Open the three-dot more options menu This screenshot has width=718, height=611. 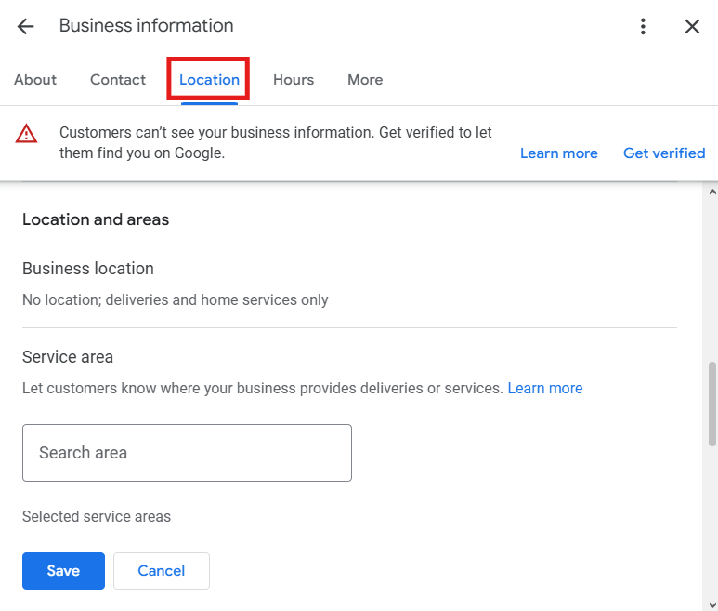click(x=643, y=26)
